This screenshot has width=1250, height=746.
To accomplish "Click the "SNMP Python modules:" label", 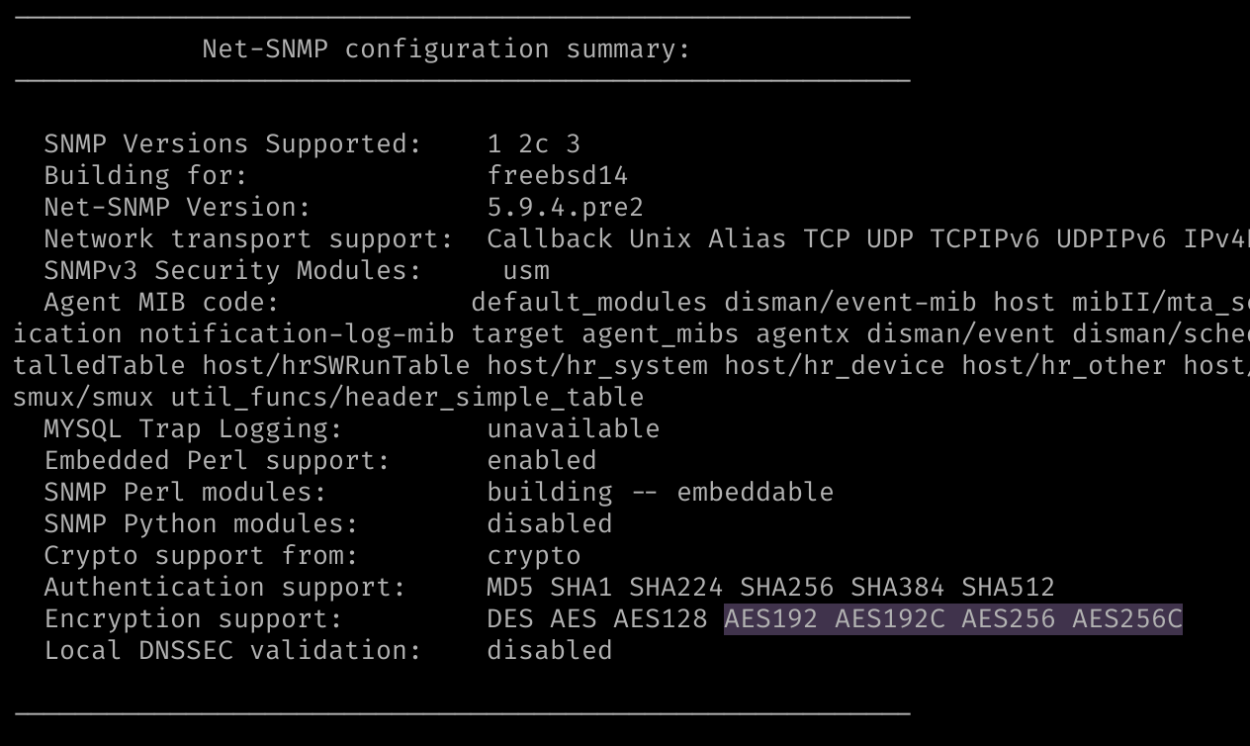I will 201,524.
